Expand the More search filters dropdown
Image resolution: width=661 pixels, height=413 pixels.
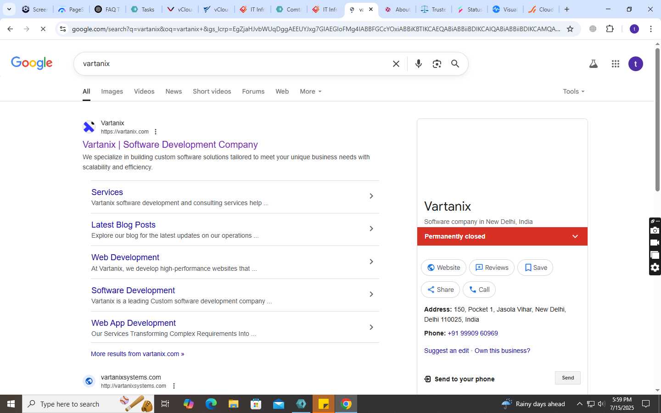point(311,91)
